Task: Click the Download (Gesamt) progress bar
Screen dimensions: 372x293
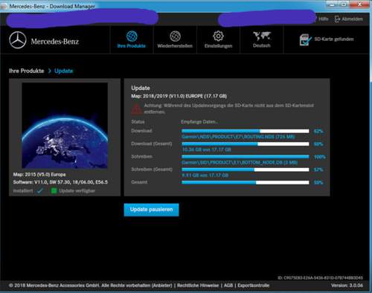Action: tap(246, 144)
